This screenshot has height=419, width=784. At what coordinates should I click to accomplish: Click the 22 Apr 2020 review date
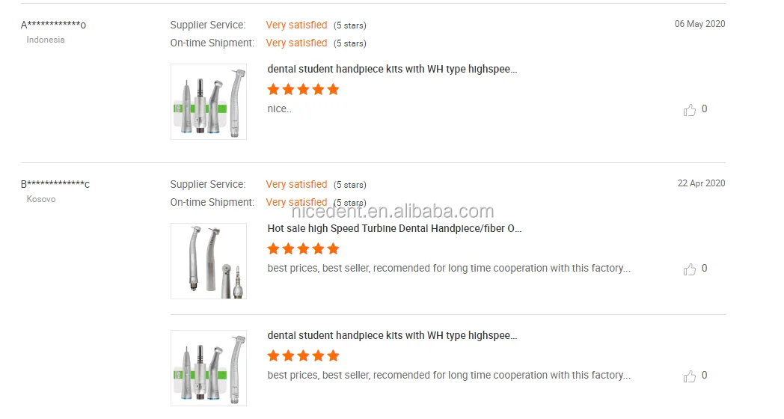click(701, 183)
